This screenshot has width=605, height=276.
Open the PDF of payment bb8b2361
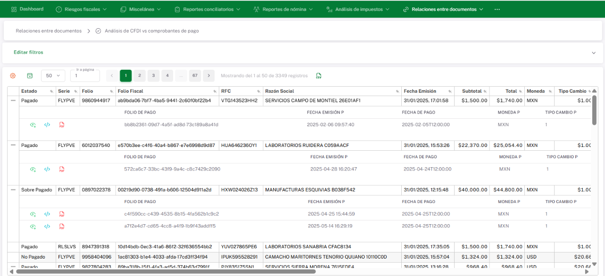[x=62, y=125]
